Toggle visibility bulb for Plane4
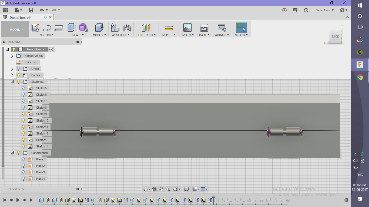 (x=24, y=179)
